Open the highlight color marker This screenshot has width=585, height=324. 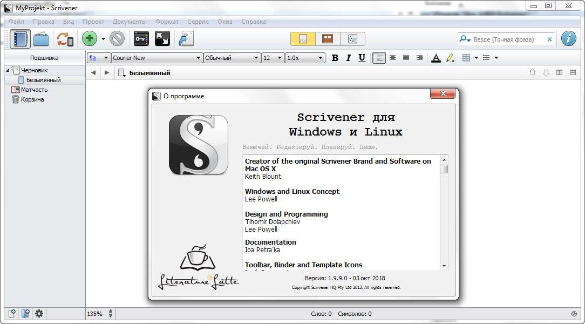(x=450, y=58)
